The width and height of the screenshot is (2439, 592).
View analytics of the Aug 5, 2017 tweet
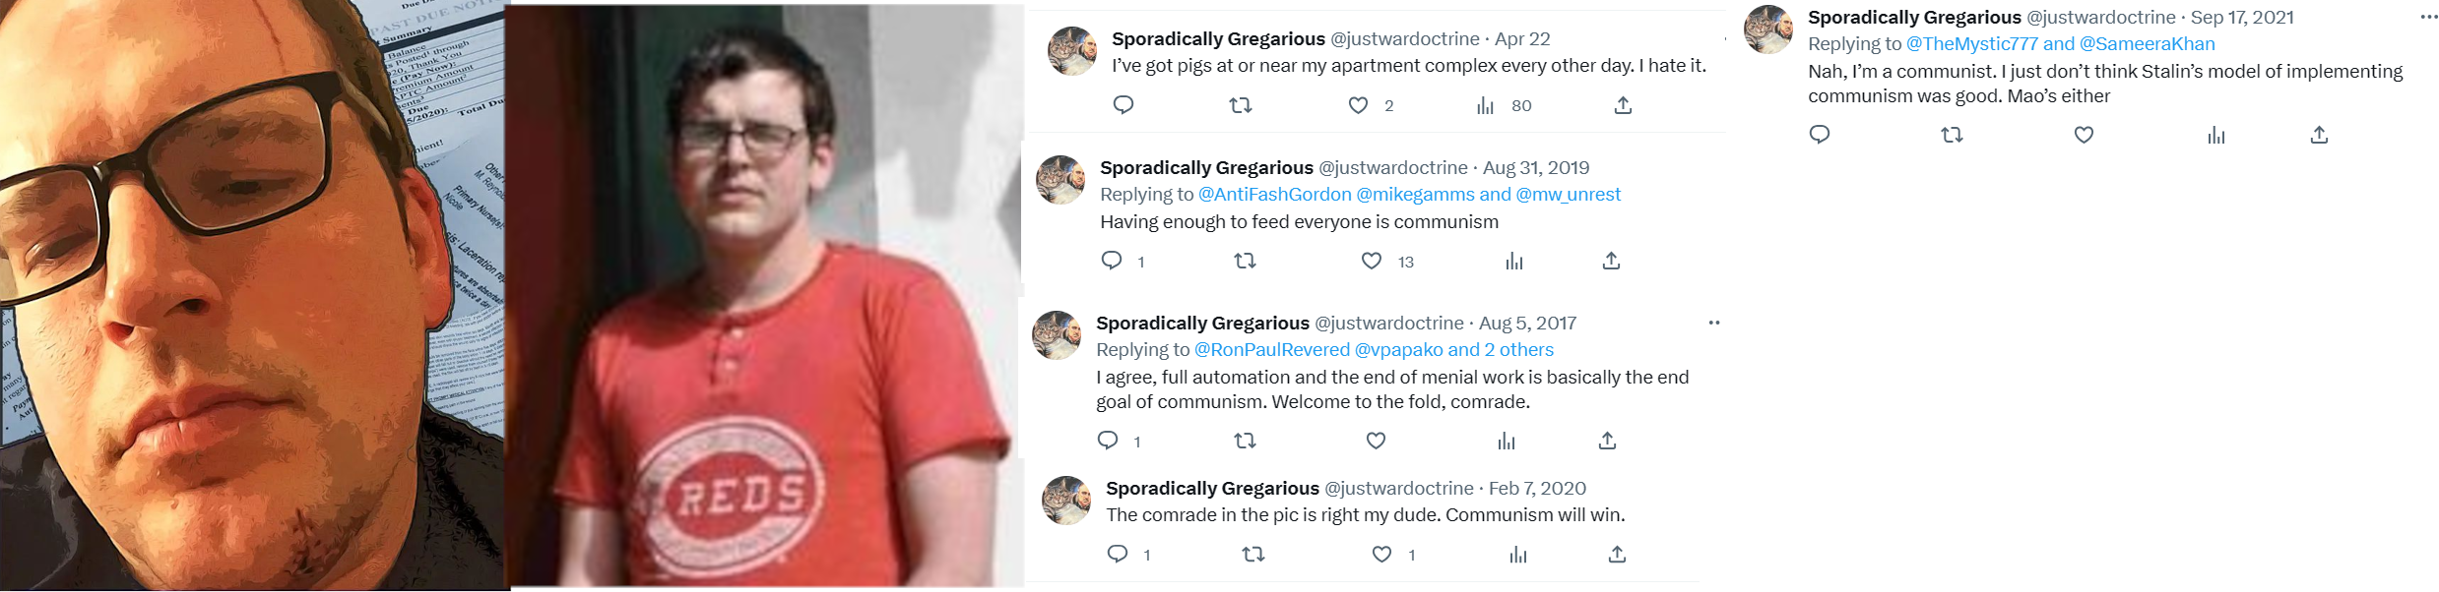click(x=1507, y=441)
